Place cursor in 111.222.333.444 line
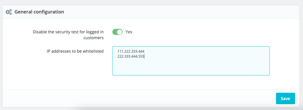The image size is (303, 110). pyautogui.click(x=131, y=51)
